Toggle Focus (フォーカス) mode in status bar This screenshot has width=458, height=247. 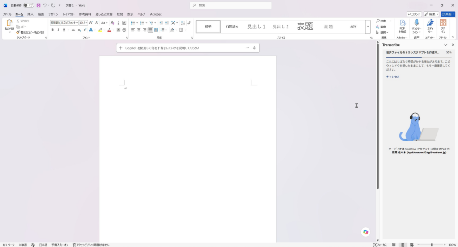click(380, 245)
